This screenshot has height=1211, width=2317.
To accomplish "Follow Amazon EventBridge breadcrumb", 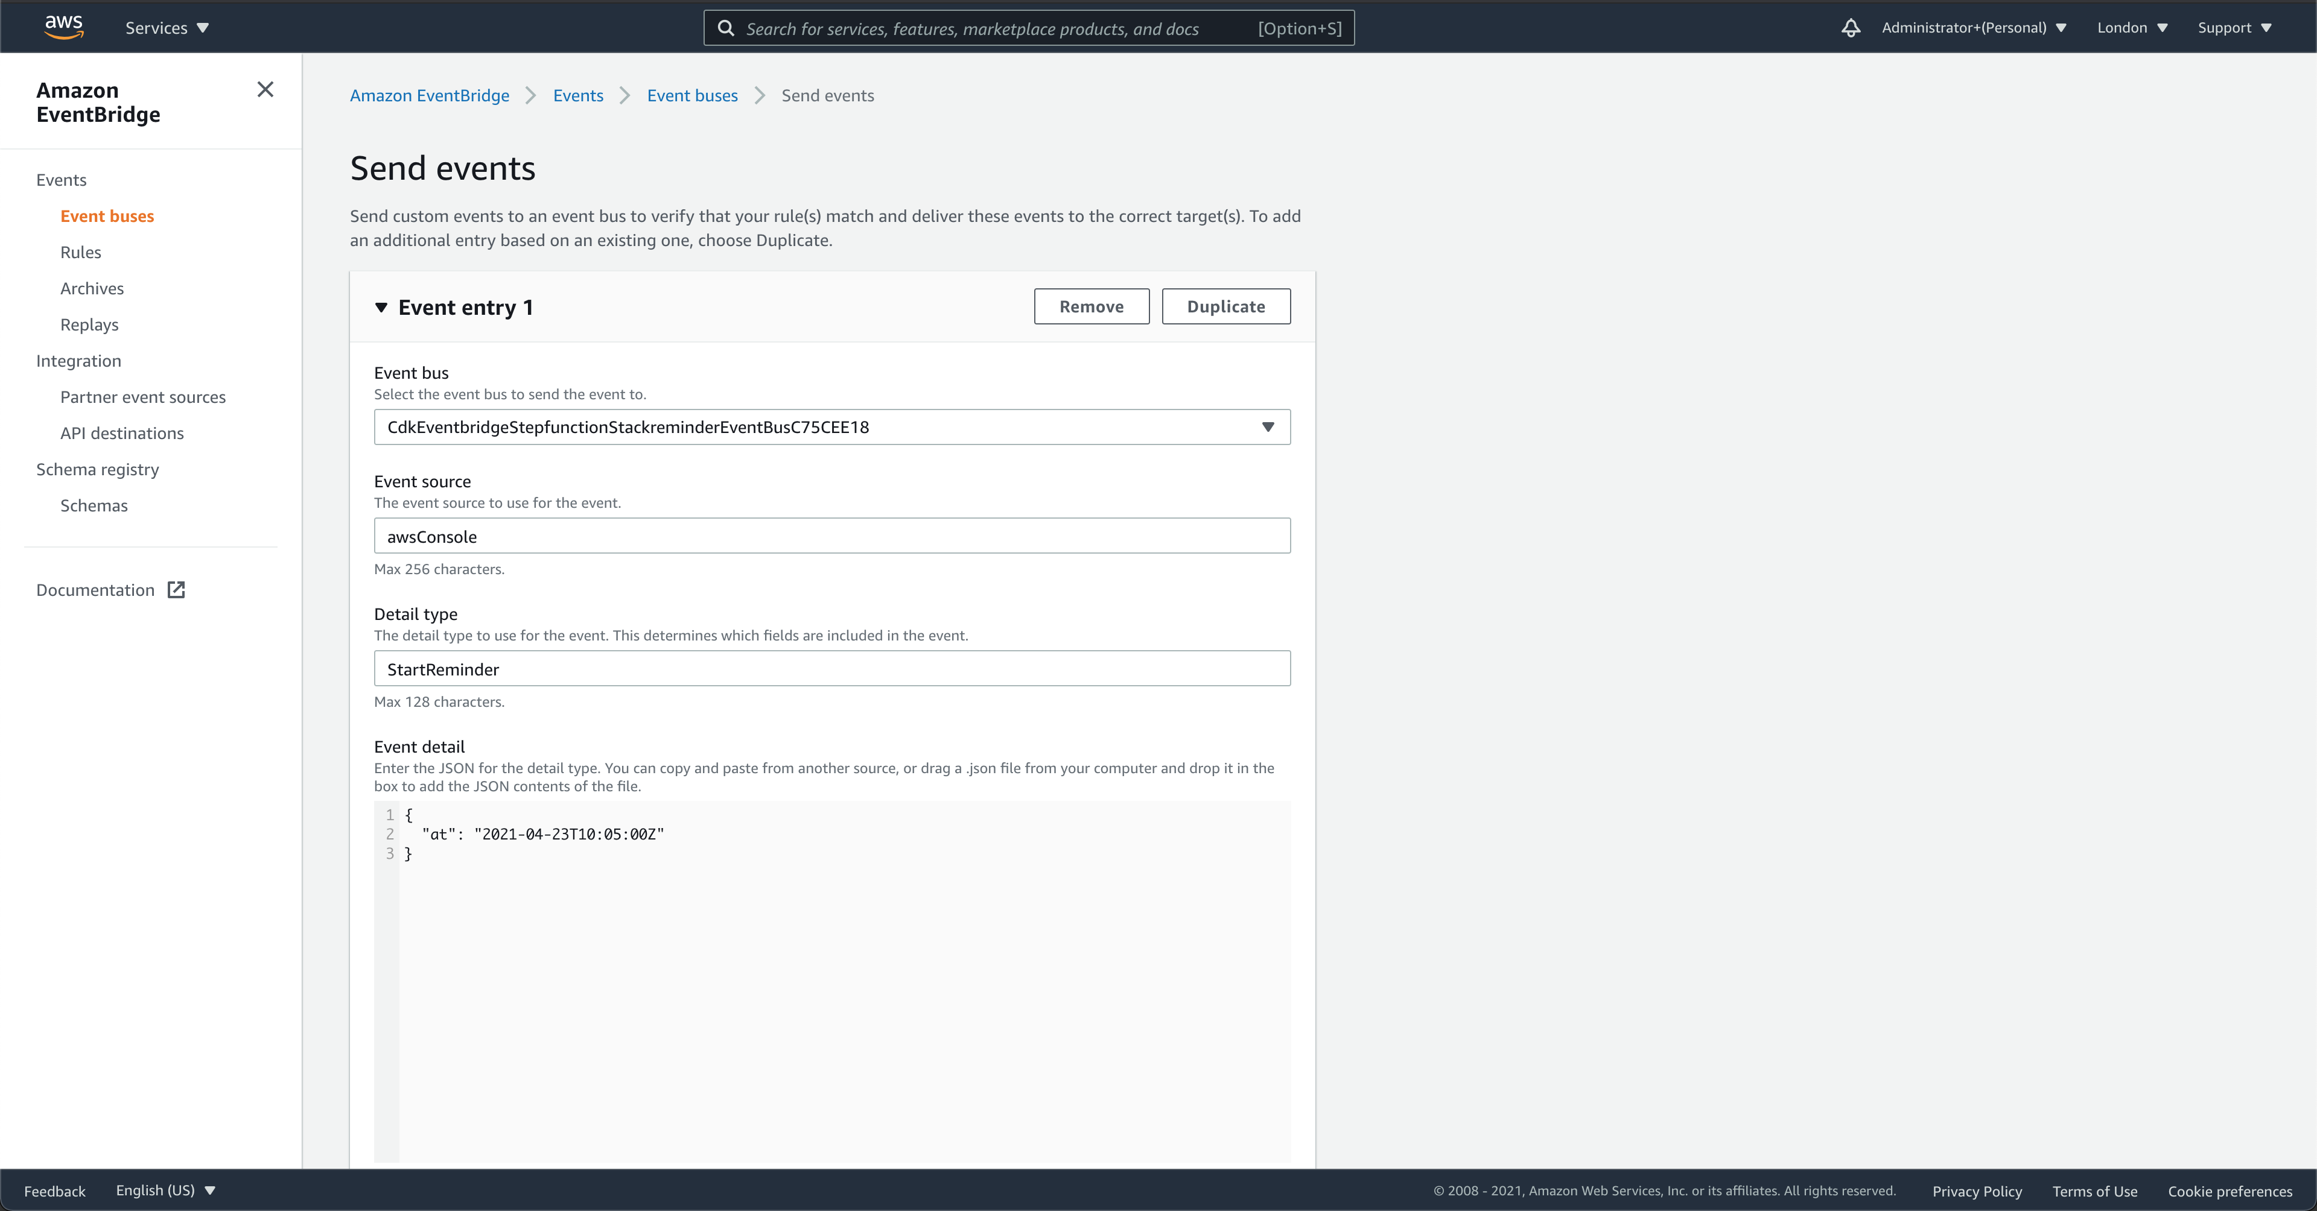I will coord(429,95).
